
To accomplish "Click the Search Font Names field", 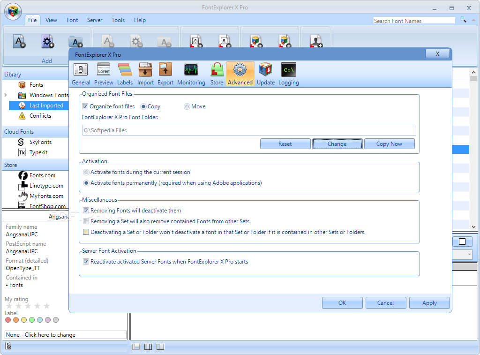I will [x=414, y=21].
